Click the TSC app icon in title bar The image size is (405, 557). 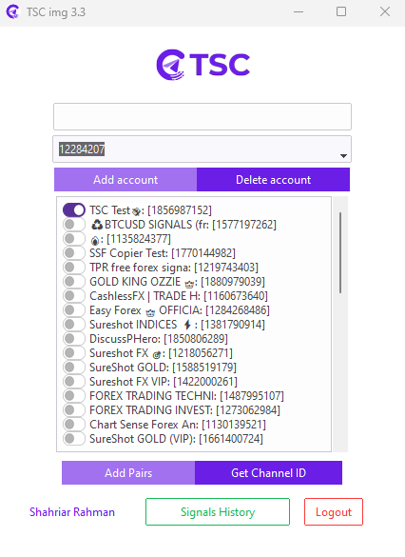point(12,12)
